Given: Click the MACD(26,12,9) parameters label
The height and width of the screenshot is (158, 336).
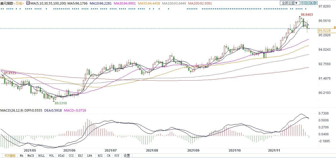Looking at the screenshot, I should click(13, 110).
